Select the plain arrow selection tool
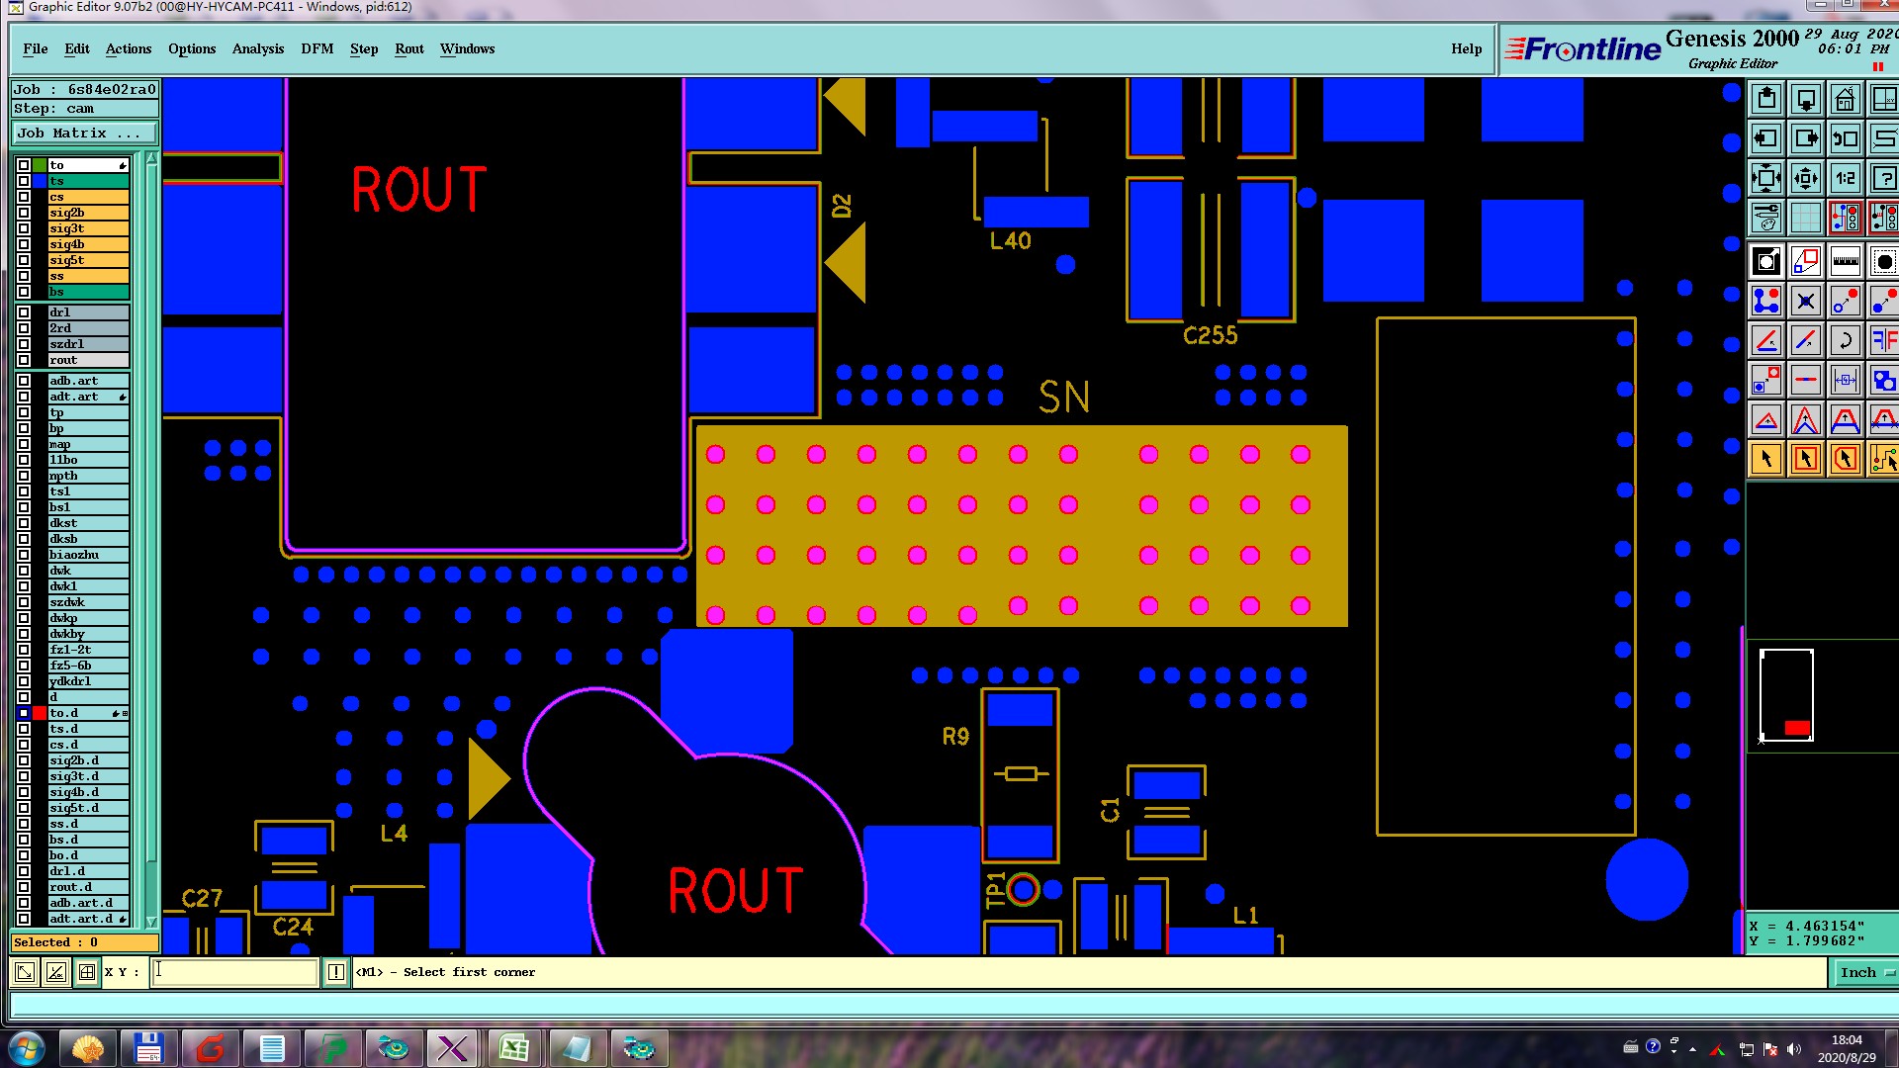The height and width of the screenshot is (1068, 1899). [x=1766, y=459]
